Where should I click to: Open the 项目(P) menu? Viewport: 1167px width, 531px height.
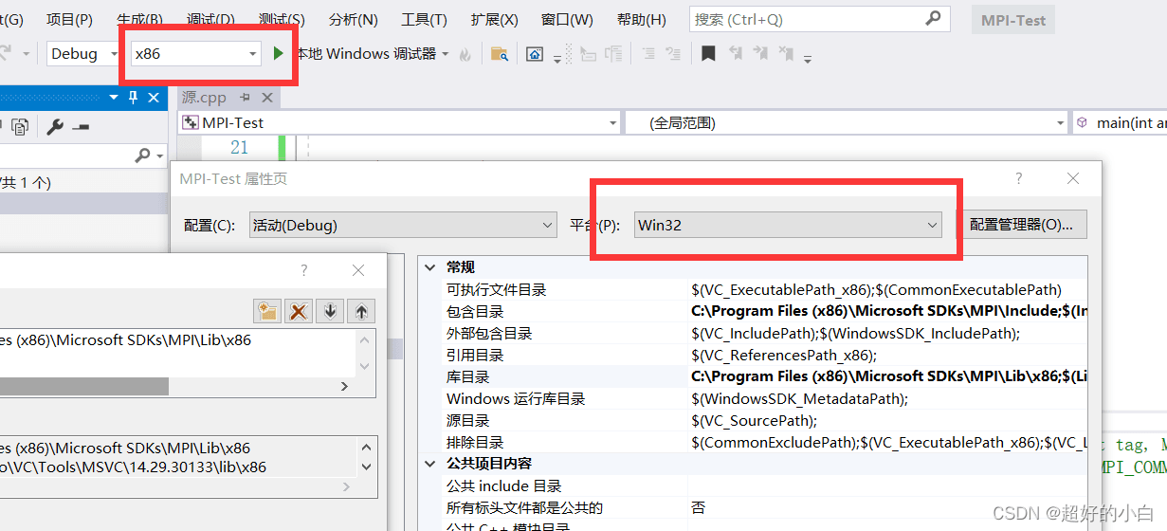69,19
